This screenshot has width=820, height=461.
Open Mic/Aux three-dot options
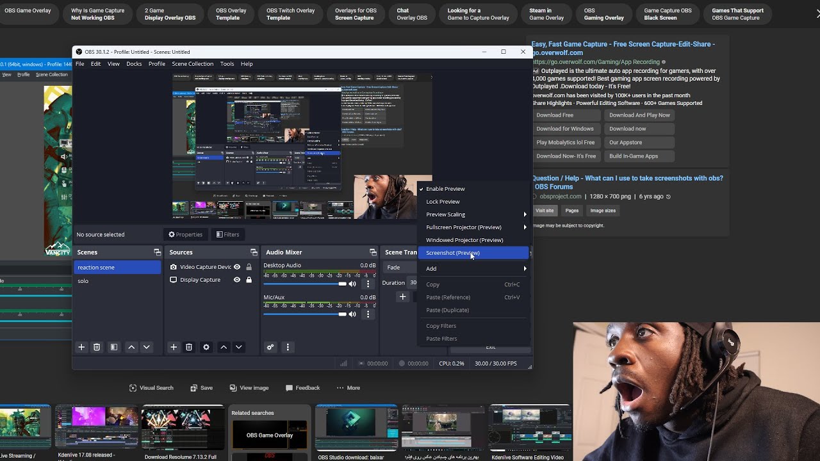click(368, 314)
